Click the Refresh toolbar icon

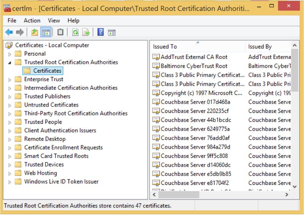coord(75,33)
